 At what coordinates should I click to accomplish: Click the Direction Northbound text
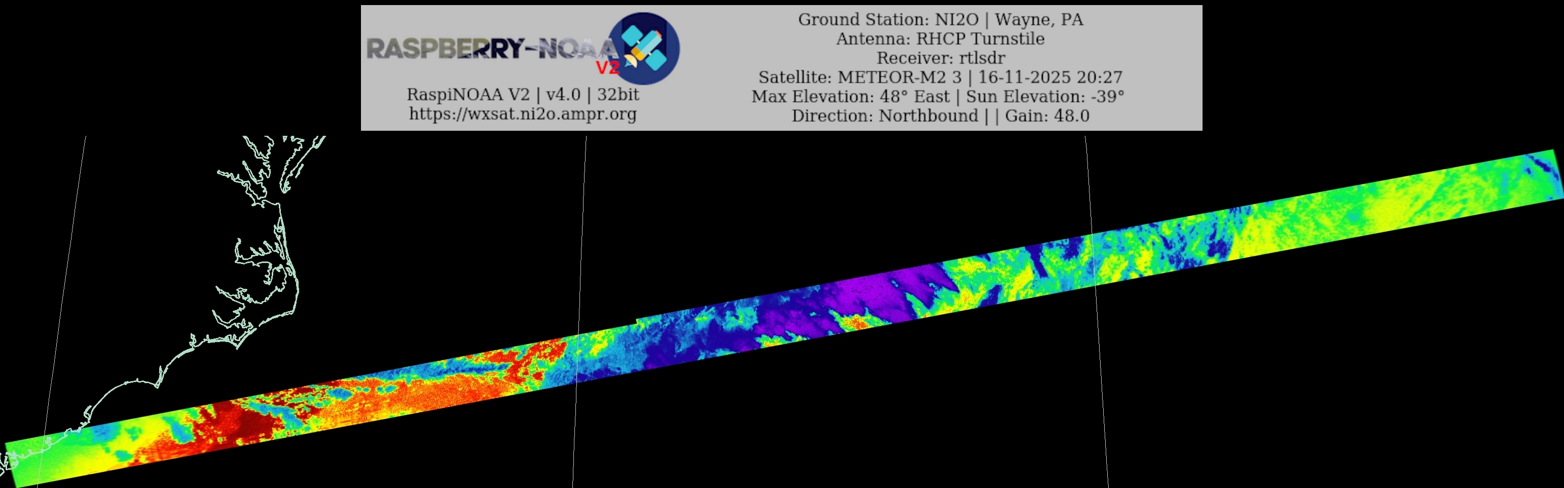(x=885, y=116)
